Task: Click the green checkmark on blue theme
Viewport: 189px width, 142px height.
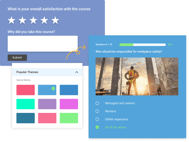Action: (x=53, y=88)
